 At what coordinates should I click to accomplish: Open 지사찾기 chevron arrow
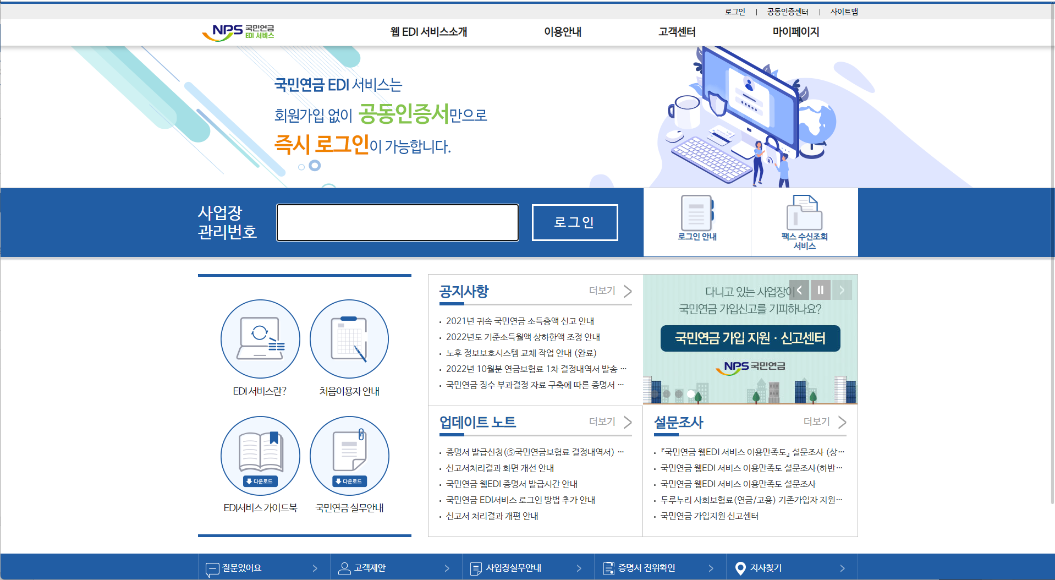[843, 568]
